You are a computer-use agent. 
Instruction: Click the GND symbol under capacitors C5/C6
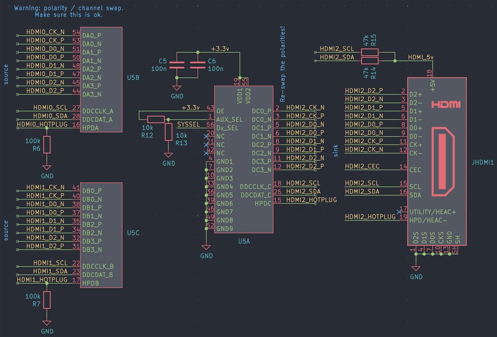177,88
